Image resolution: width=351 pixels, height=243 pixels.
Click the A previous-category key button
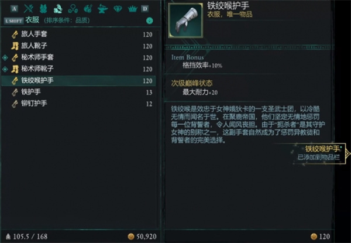pos(14,9)
